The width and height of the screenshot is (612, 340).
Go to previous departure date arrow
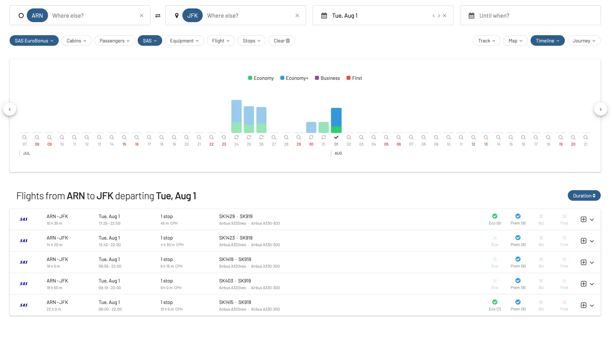(x=433, y=16)
